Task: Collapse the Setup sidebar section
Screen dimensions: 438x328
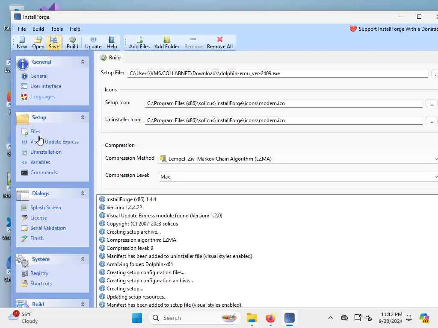Action: pyautogui.click(x=83, y=117)
